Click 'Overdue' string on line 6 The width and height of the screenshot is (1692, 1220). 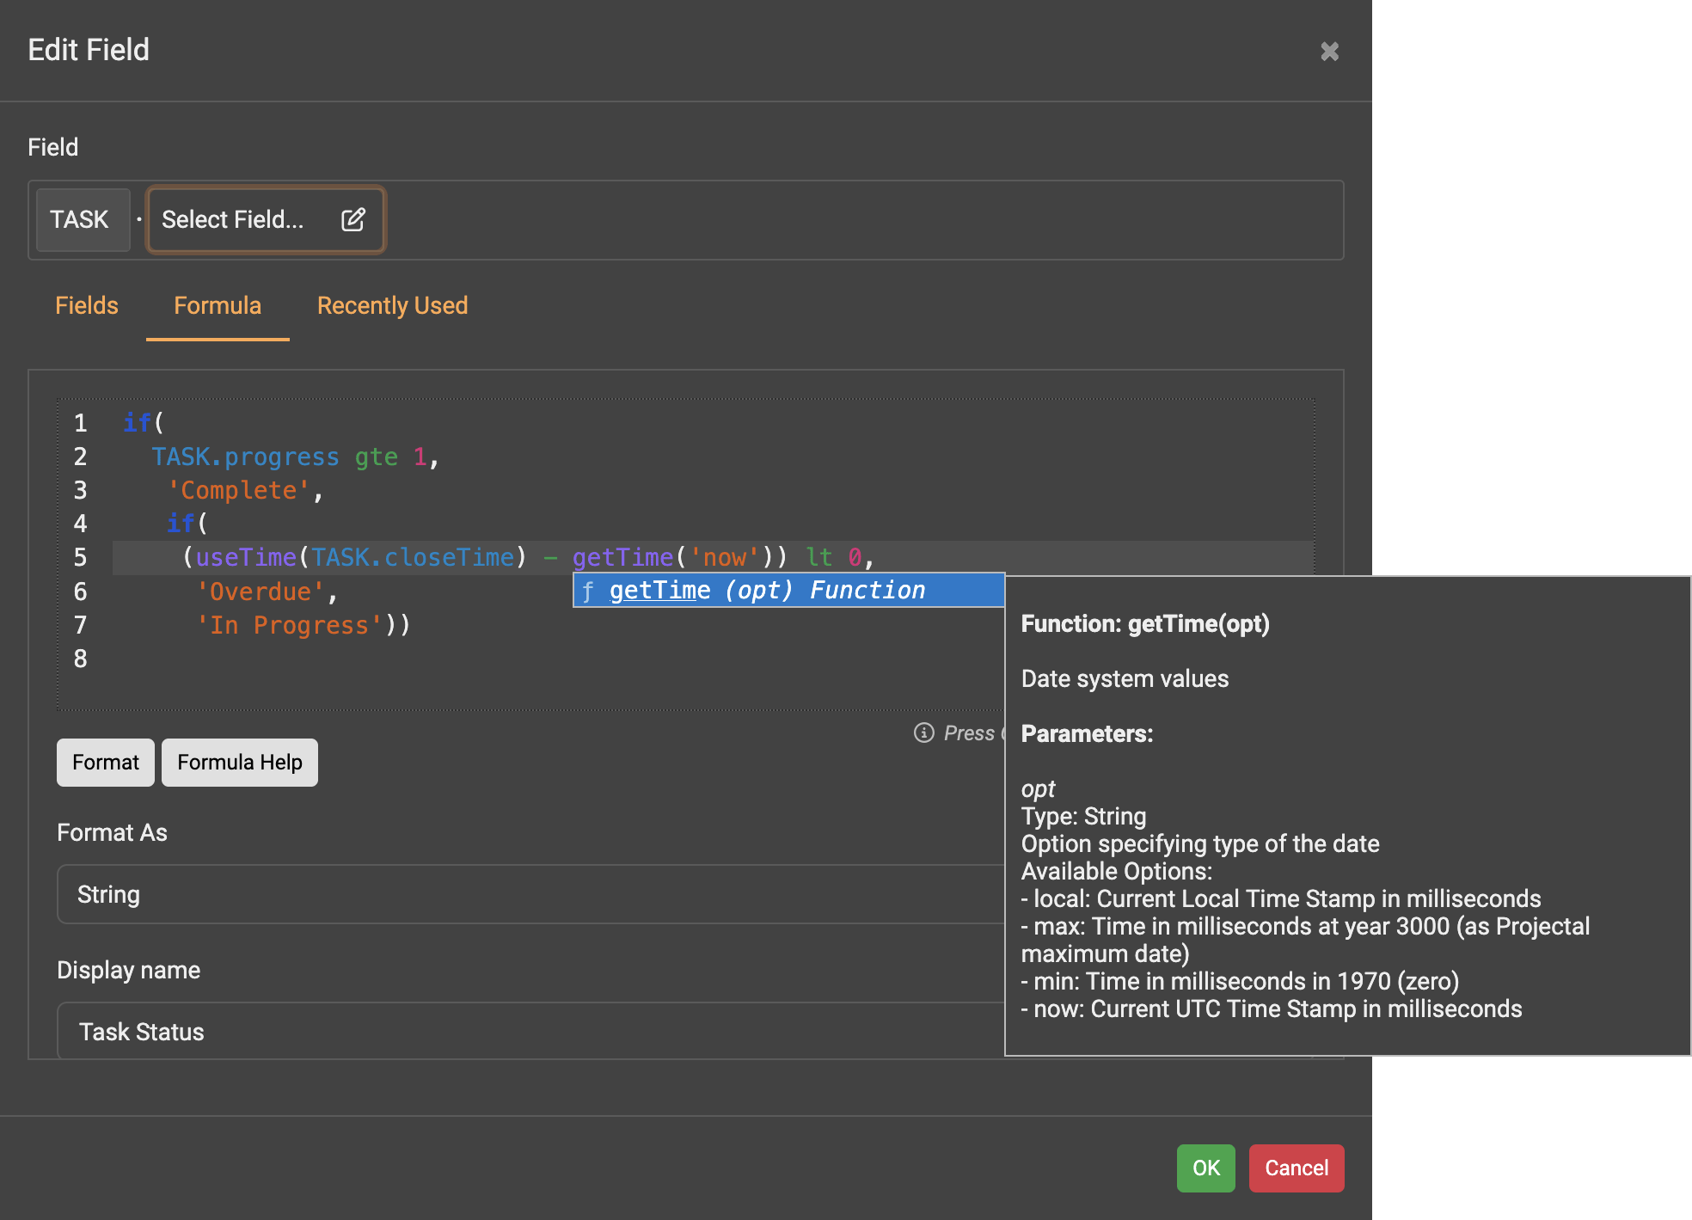coord(261,592)
